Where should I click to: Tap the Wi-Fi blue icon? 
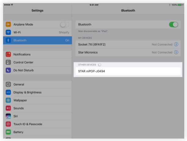point(8,32)
